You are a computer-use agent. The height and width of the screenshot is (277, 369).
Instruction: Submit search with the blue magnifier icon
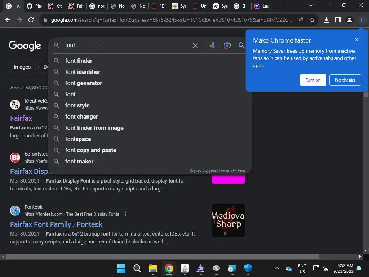(241, 45)
